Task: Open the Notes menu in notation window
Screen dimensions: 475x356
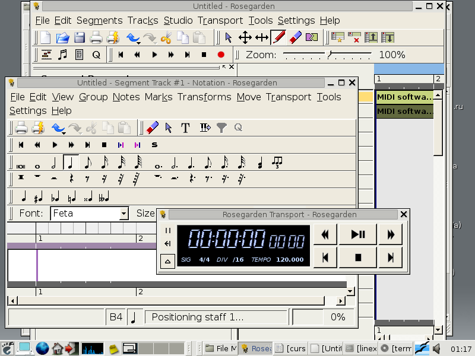Action: click(x=126, y=97)
